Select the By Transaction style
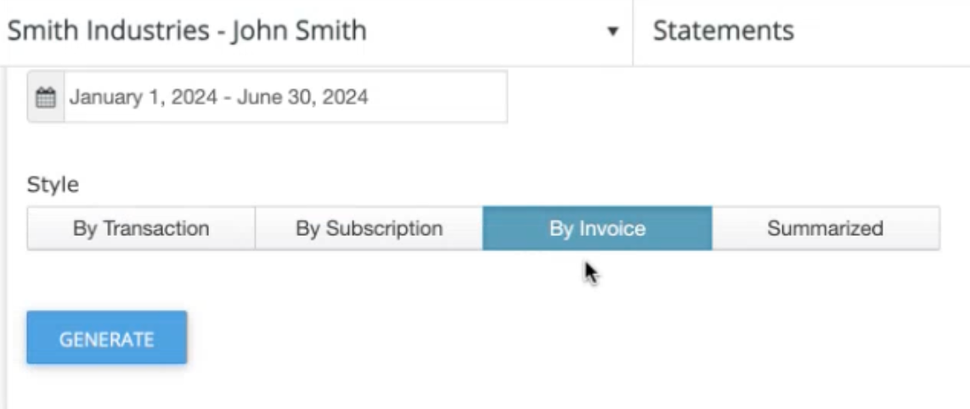This screenshot has height=409, width=970. tap(141, 228)
